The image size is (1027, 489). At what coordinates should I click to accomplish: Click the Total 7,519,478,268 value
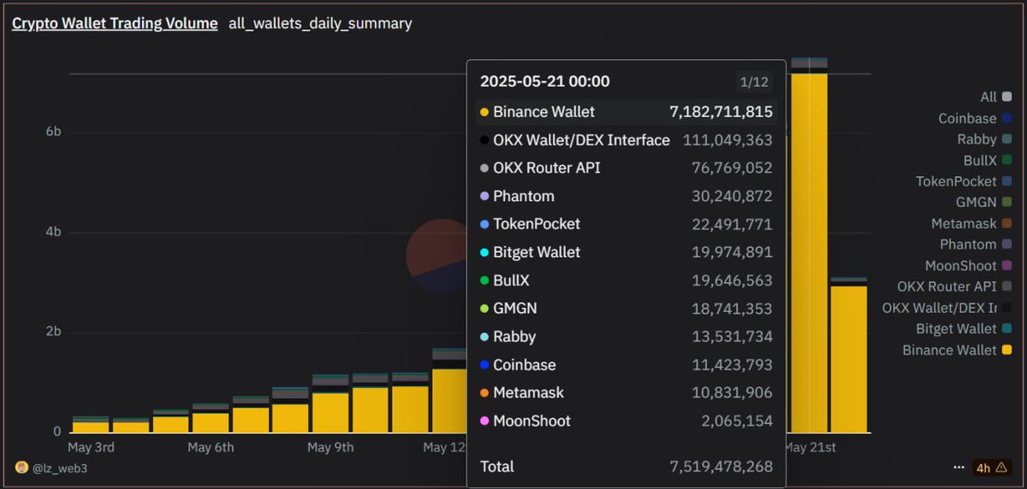point(721,467)
